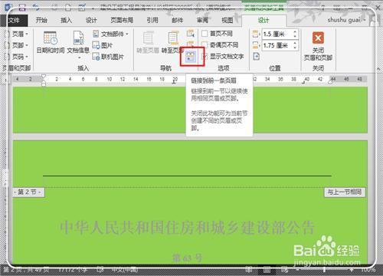Open the Quick Parts (文档部件) dropdown
Screen dimensions: 383x276
(110, 34)
